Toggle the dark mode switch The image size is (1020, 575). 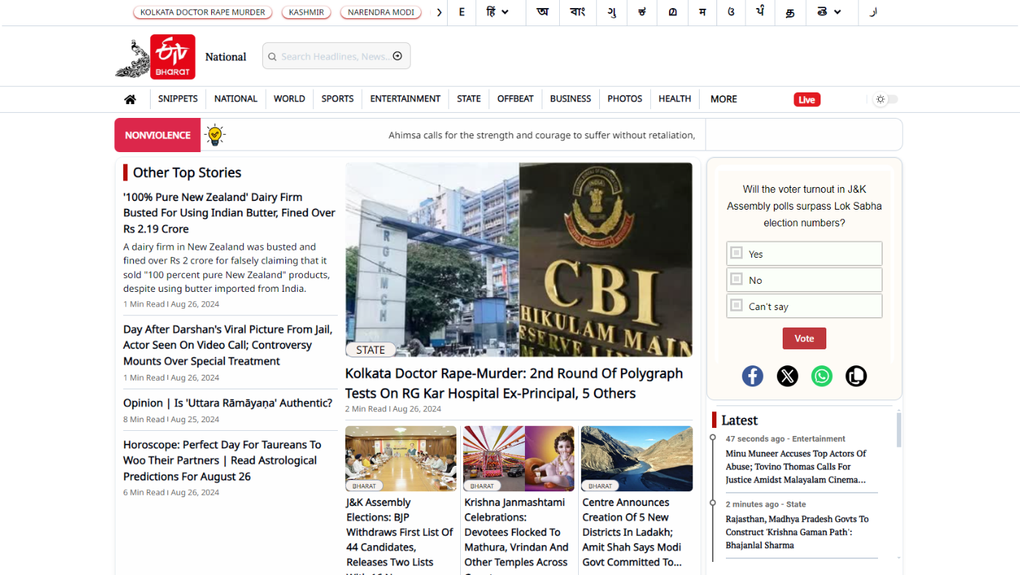tap(886, 99)
